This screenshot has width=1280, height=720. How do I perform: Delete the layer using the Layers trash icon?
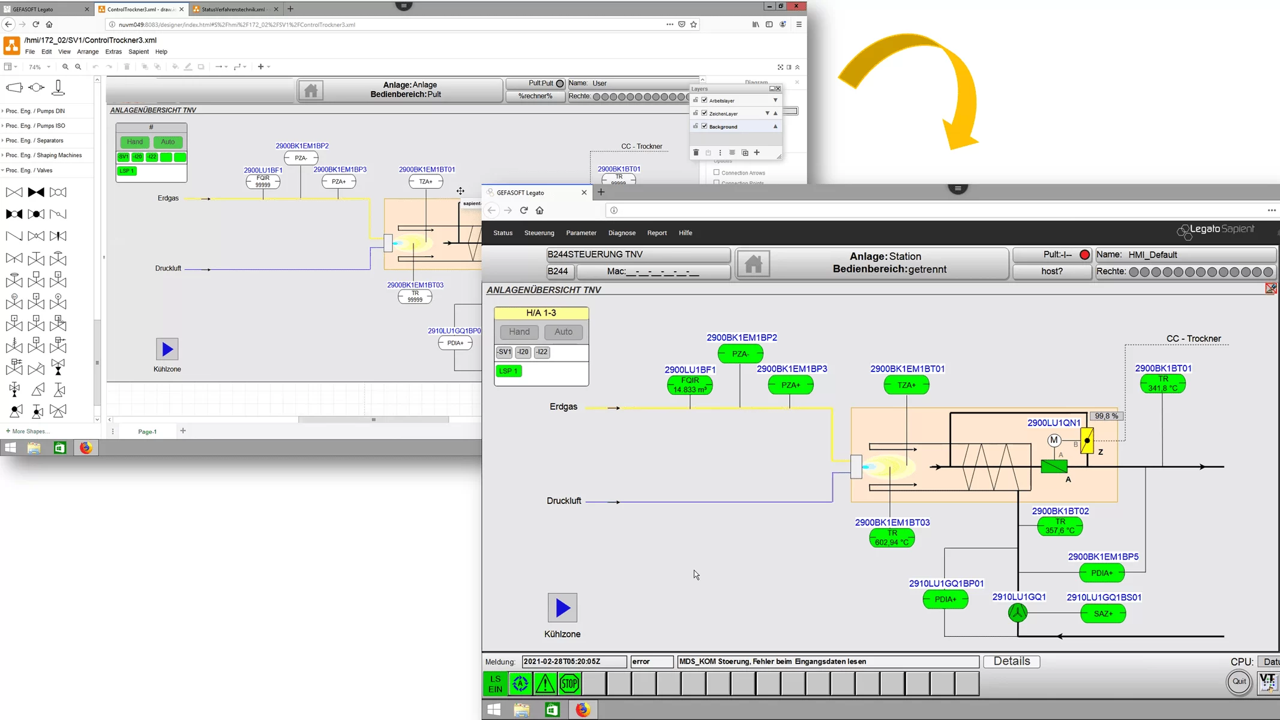coord(696,152)
